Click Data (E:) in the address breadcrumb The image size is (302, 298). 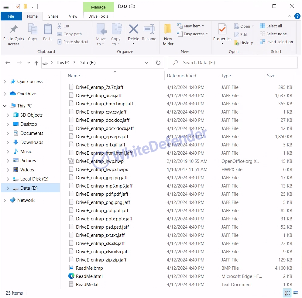pyautogui.click(x=87, y=63)
